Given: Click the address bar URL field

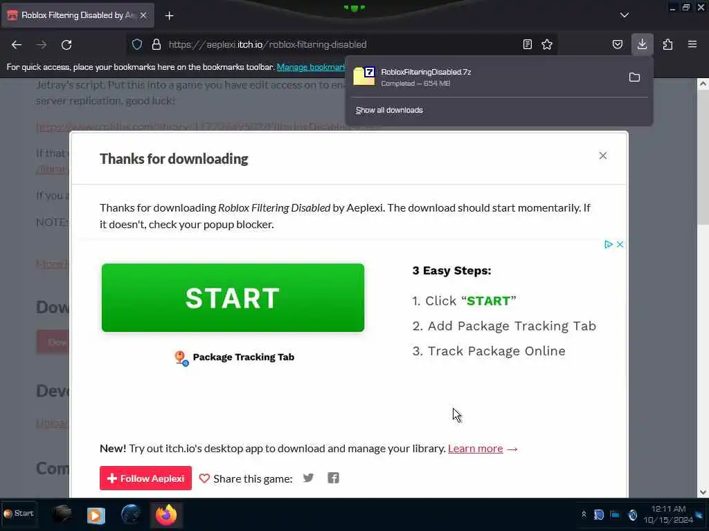Looking at the screenshot, I should point(343,44).
